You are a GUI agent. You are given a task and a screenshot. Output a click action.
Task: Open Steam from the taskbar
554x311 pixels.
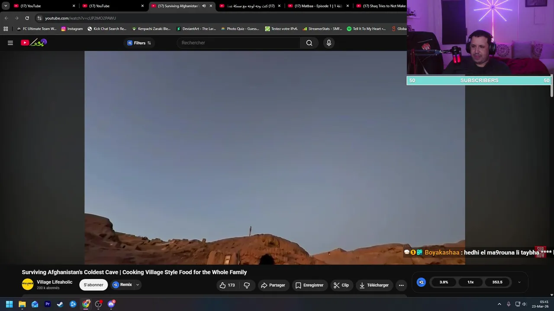pos(60,304)
